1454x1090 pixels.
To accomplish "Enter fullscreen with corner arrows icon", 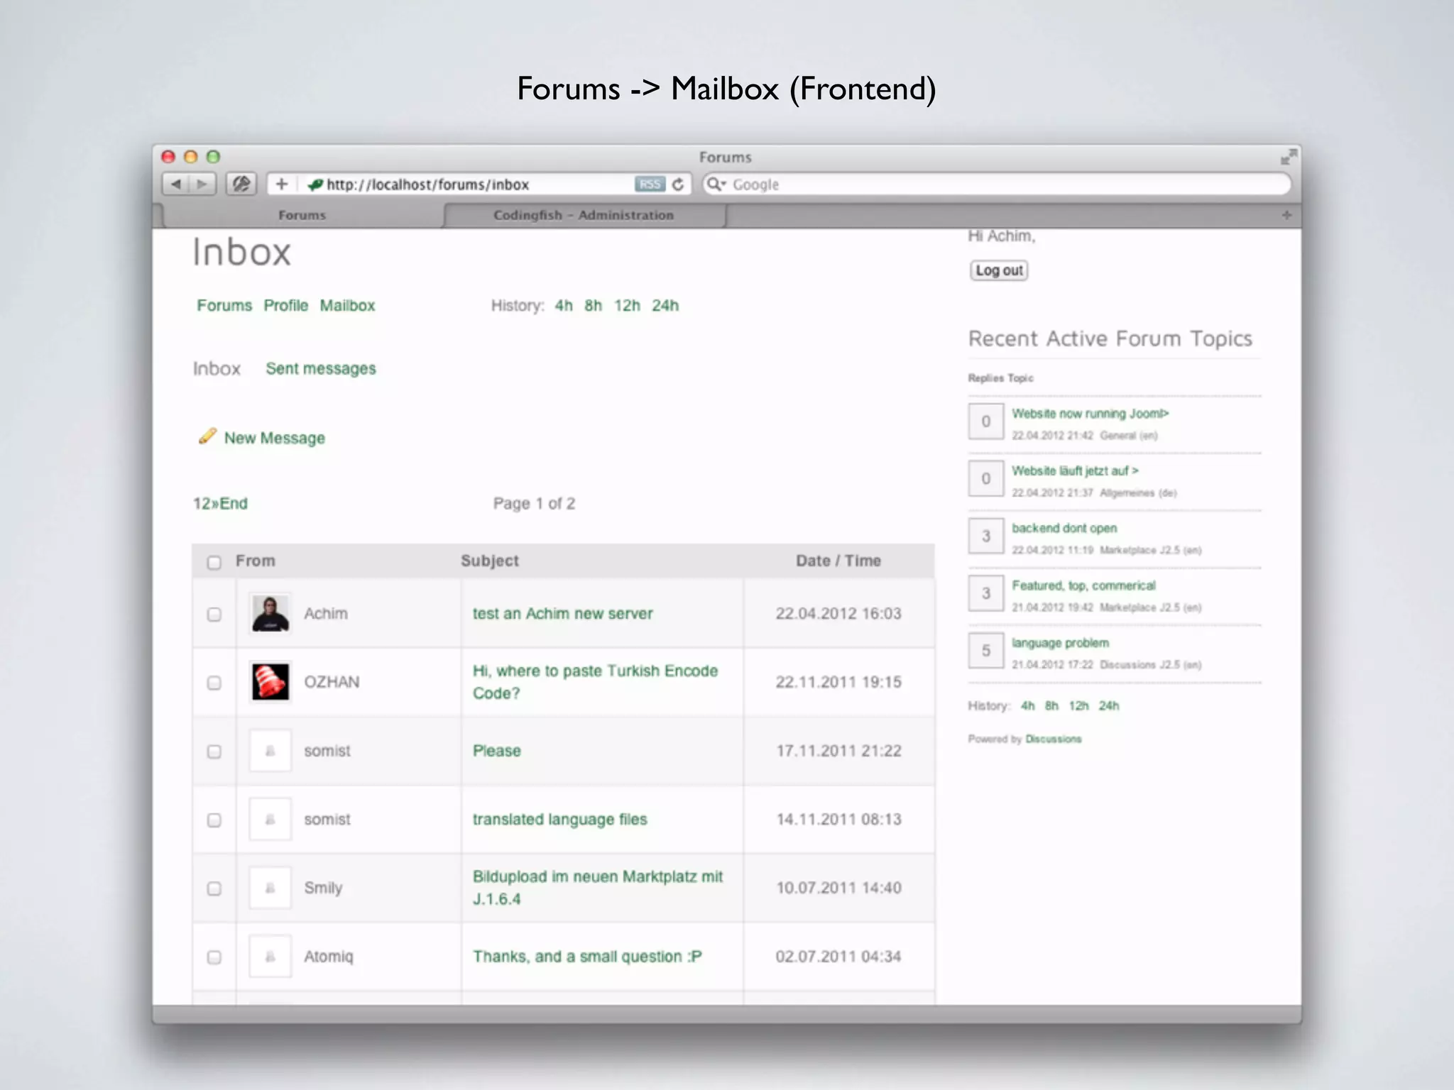I will [1289, 157].
